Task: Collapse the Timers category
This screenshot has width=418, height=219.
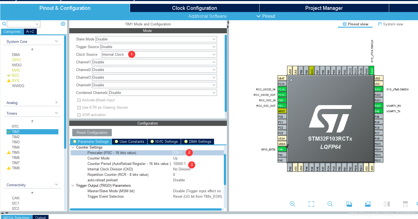Action: (x=56, y=113)
